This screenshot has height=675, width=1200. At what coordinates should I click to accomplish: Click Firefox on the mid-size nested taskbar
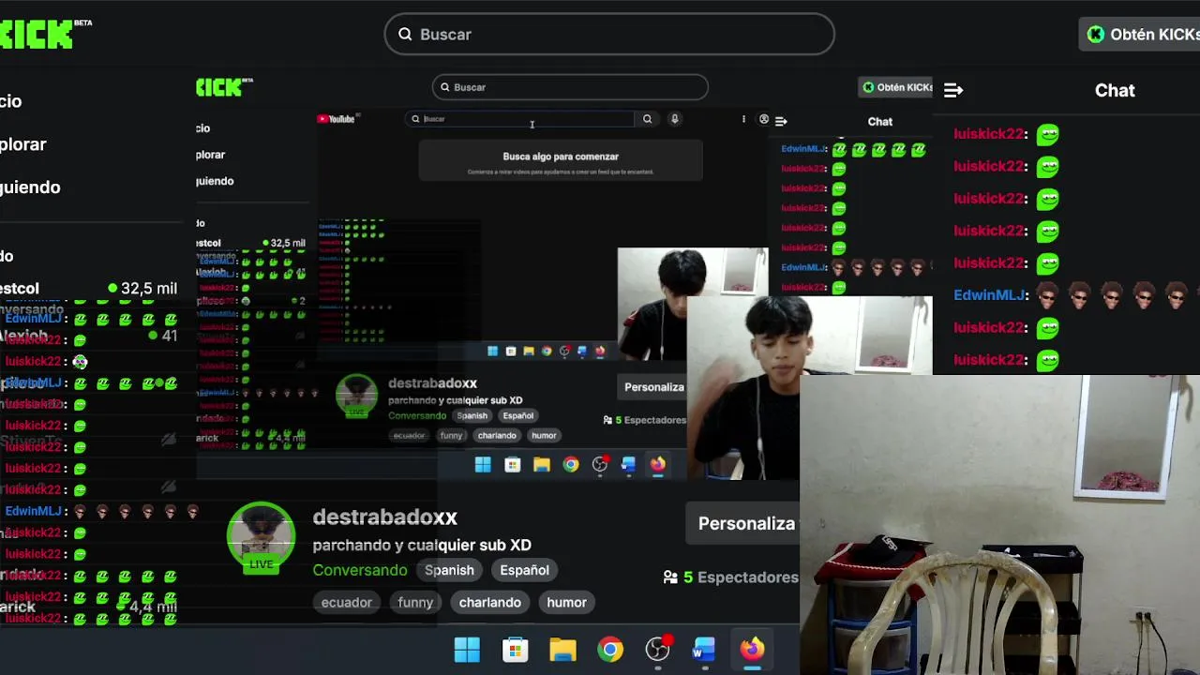coord(658,464)
